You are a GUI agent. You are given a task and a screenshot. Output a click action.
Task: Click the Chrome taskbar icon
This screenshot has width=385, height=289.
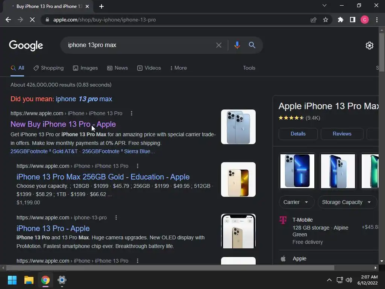(45, 280)
